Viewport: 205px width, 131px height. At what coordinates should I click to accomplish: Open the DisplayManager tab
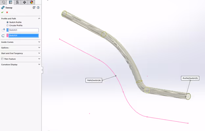click(x=32, y=2)
